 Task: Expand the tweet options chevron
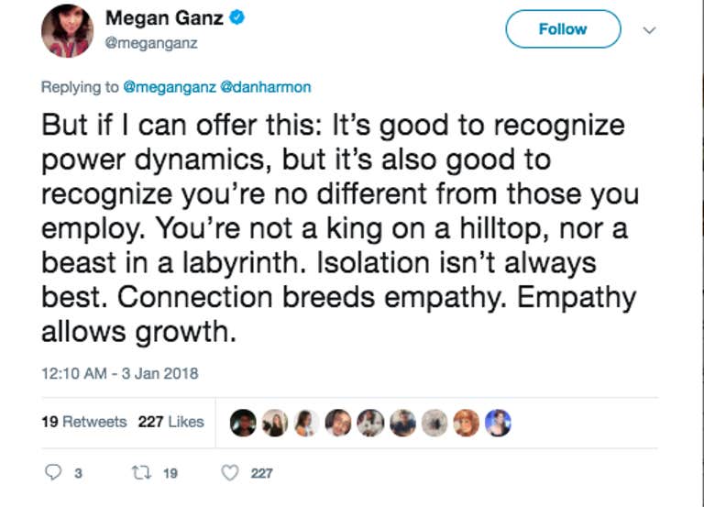pyautogui.click(x=649, y=30)
